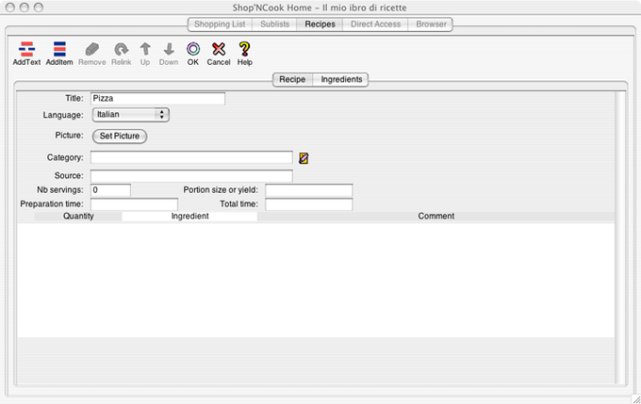Screen dimensions: 641x404
Task: Open the Direct Access tab
Action: point(375,24)
